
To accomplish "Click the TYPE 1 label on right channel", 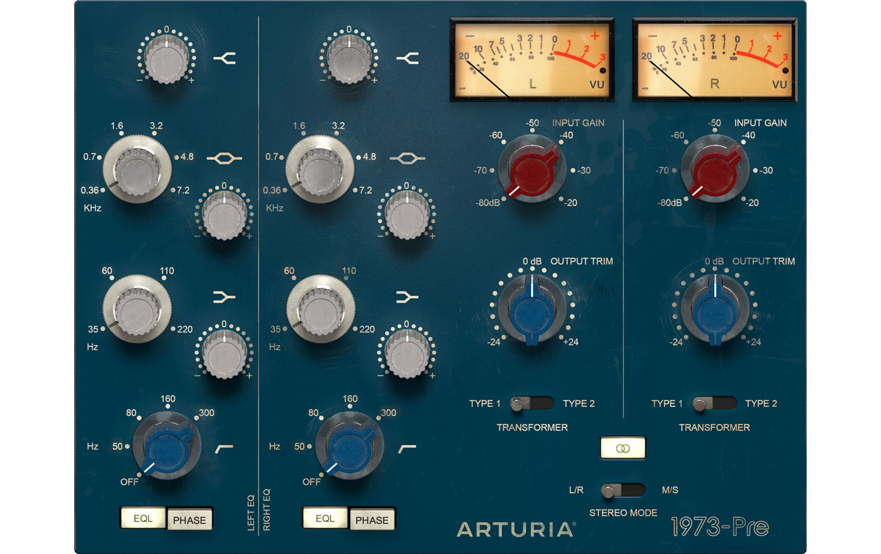I will pyautogui.click(x=667, y=404).
